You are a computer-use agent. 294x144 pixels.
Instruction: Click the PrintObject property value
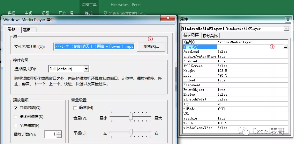click(x=253, y=90)
